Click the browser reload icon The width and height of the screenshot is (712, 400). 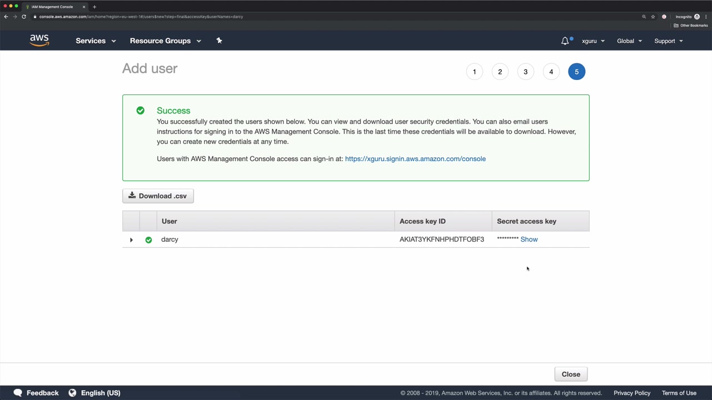[x=24, y=17]
